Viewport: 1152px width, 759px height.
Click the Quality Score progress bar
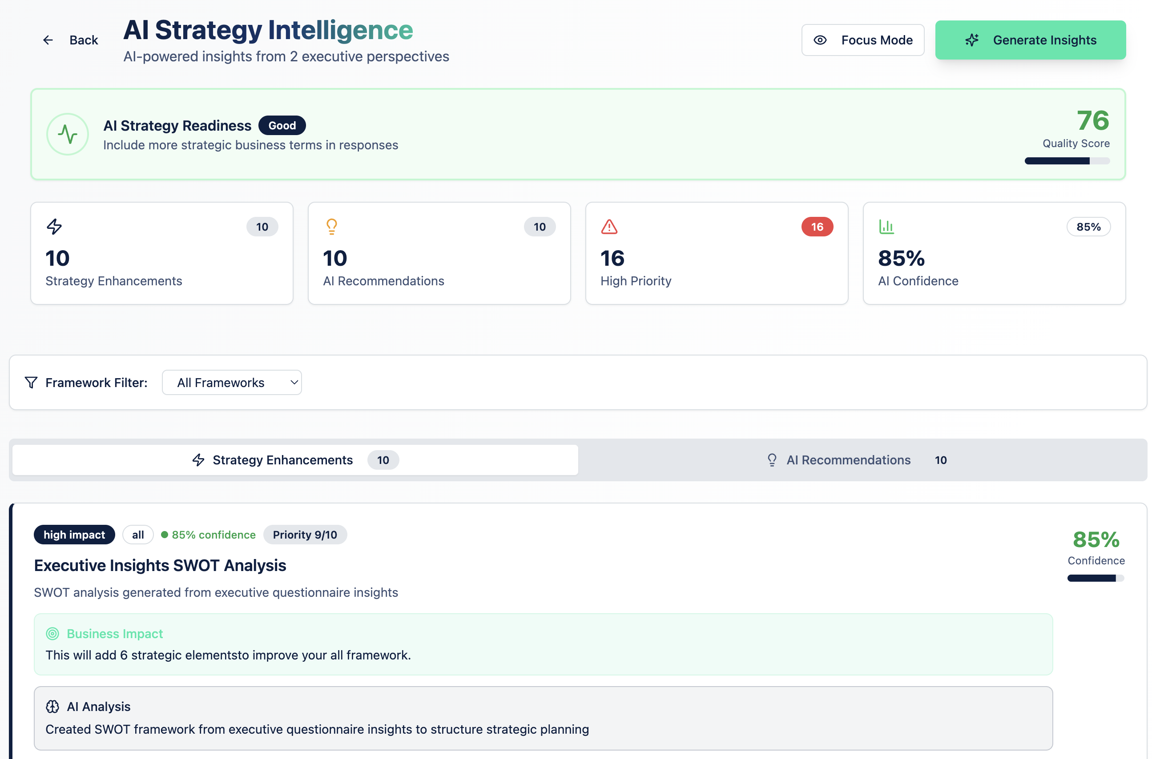[x=1067, y=161]
